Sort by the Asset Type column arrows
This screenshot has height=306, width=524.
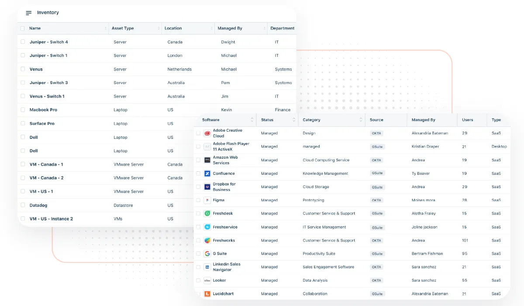159,28
